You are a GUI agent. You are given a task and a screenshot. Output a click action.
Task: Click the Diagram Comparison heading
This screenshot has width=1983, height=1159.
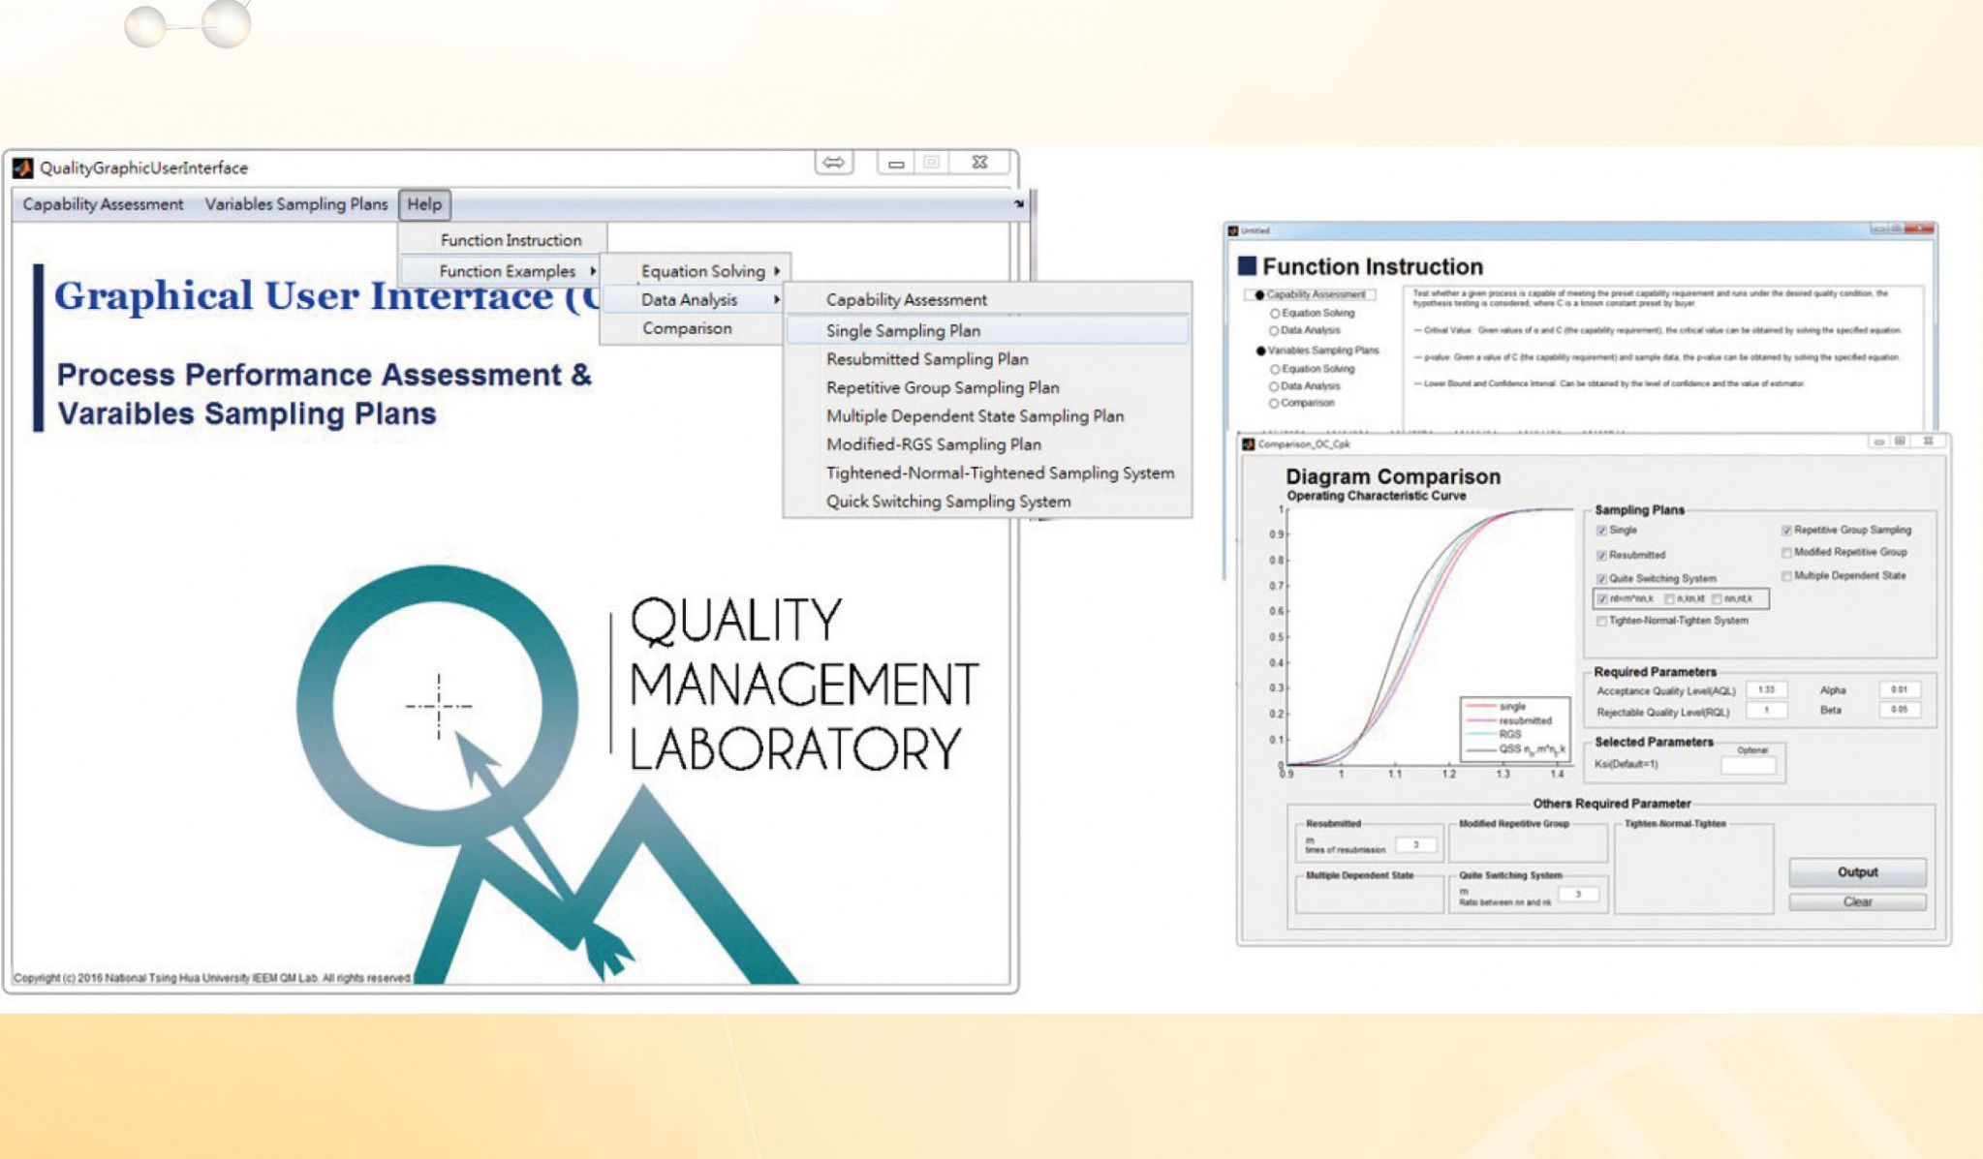point(1392,476)
